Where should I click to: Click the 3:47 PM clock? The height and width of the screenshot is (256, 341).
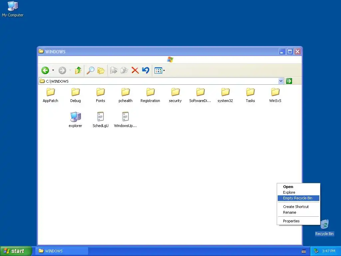point(329,251)
